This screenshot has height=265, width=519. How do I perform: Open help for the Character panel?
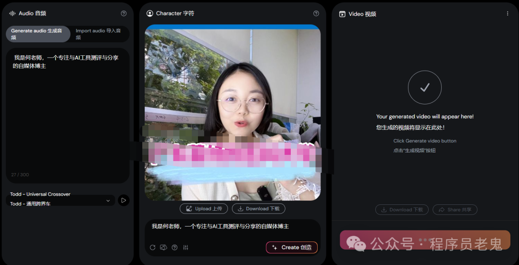click(x=316, y=13)
